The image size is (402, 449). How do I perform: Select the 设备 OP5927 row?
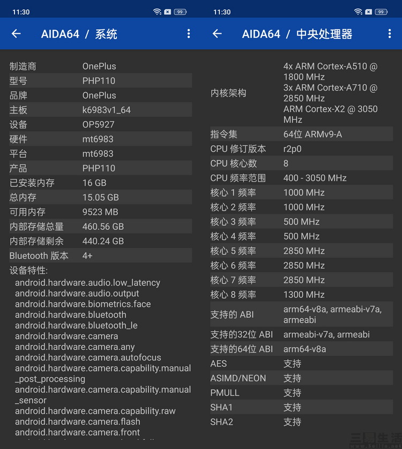[x=101, y=124]
